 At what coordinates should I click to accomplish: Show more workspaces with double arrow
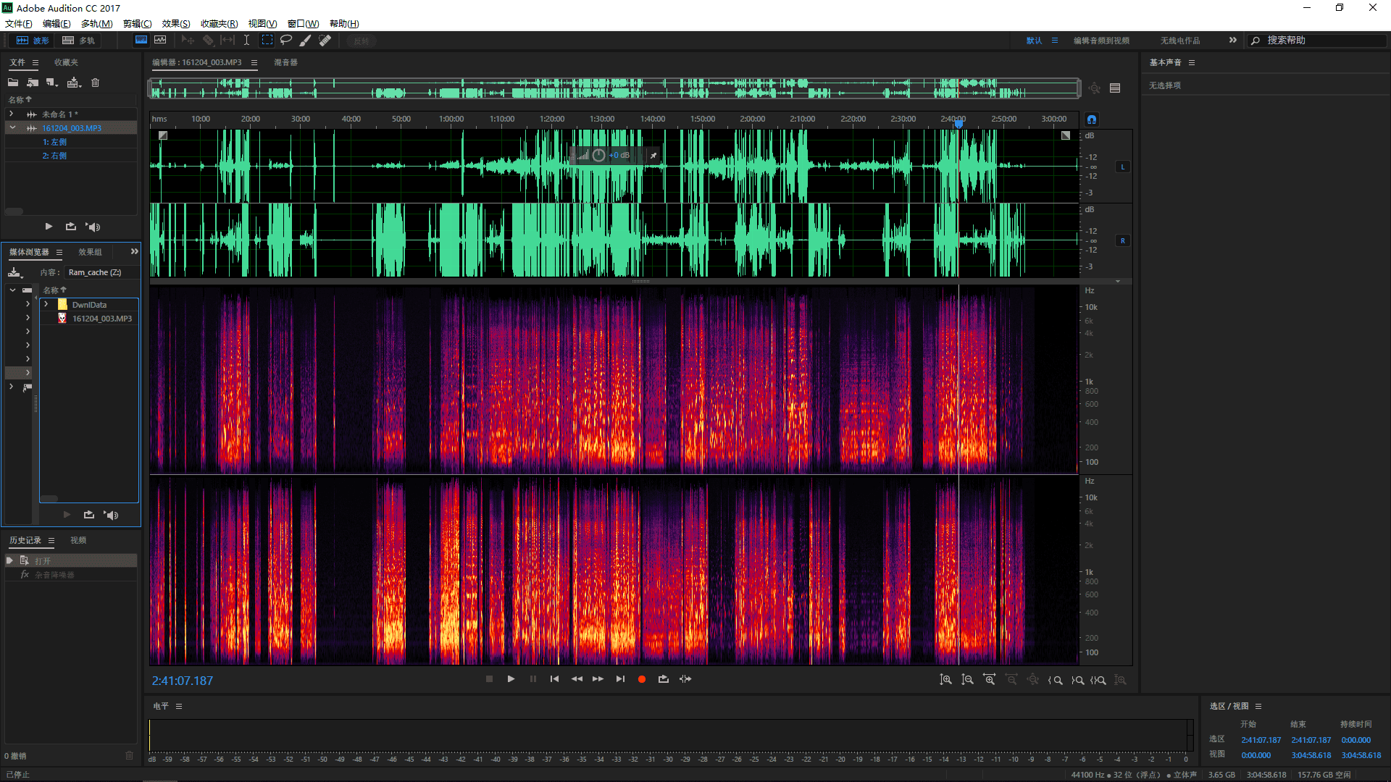1232,41
